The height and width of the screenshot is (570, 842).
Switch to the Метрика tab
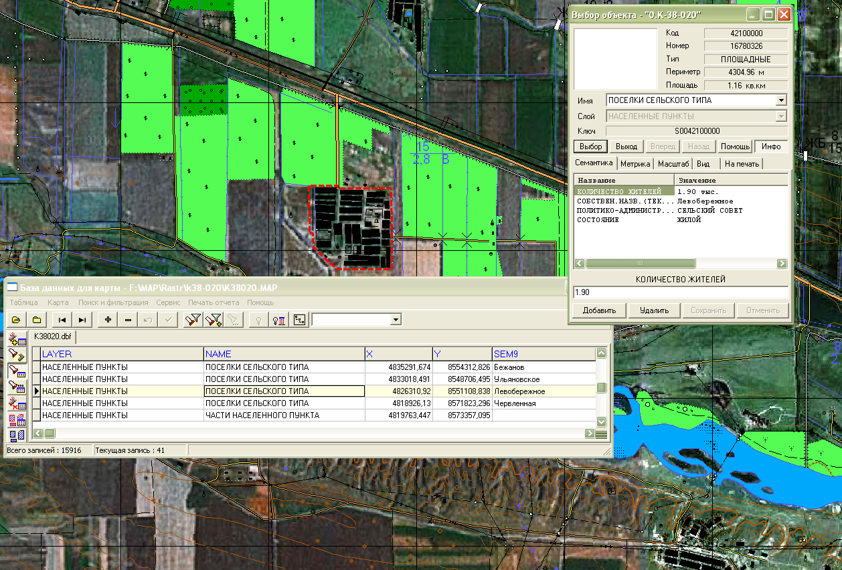point(635,163)
